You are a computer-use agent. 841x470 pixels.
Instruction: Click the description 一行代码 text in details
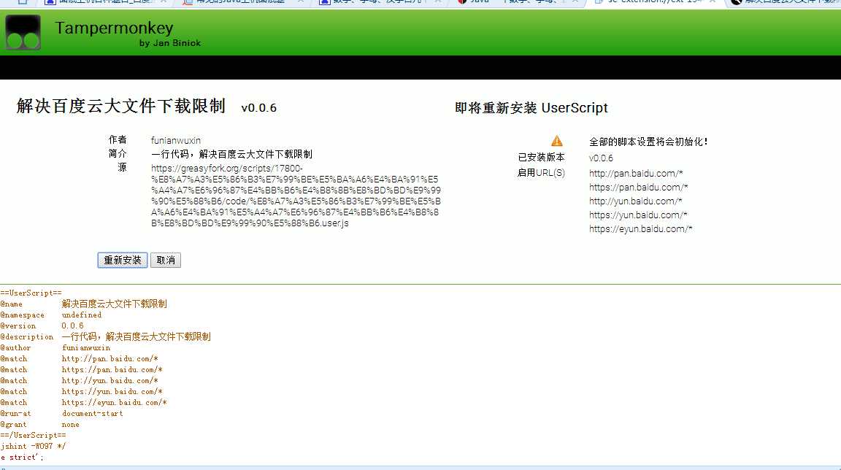coord(231,154)
